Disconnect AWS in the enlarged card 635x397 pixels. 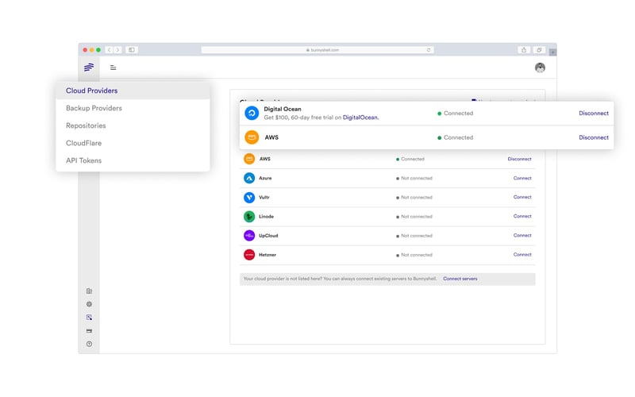point(594,137)
